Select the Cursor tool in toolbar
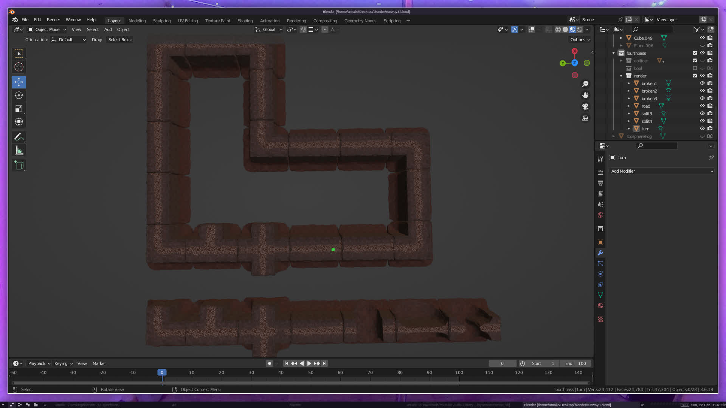 tap(19, 67)
